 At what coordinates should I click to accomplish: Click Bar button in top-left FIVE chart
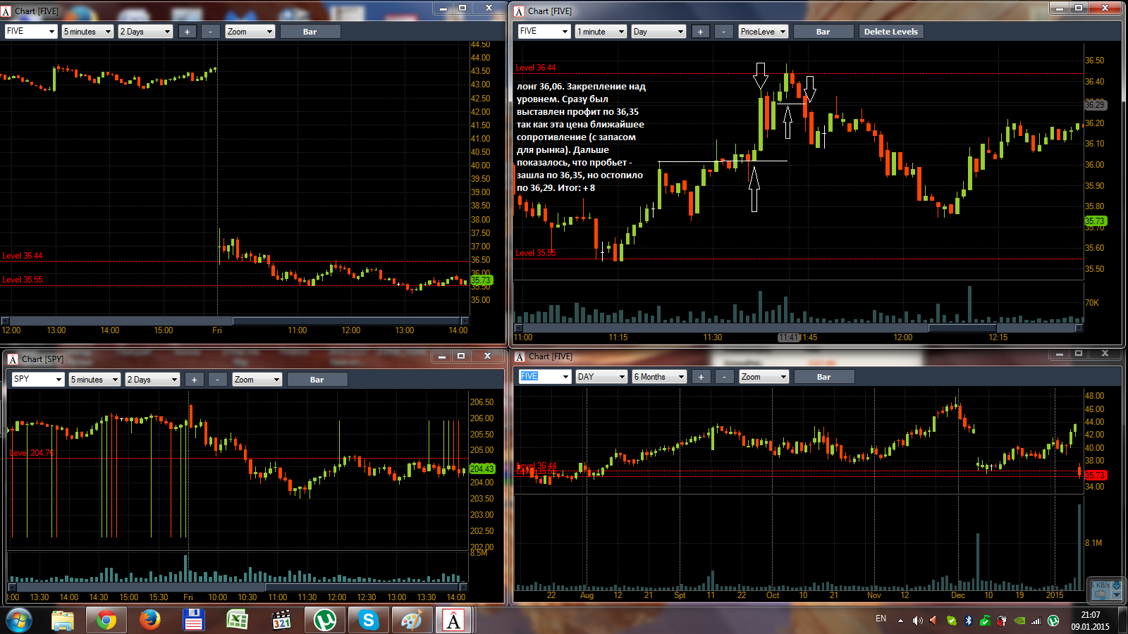click(310, 32)
